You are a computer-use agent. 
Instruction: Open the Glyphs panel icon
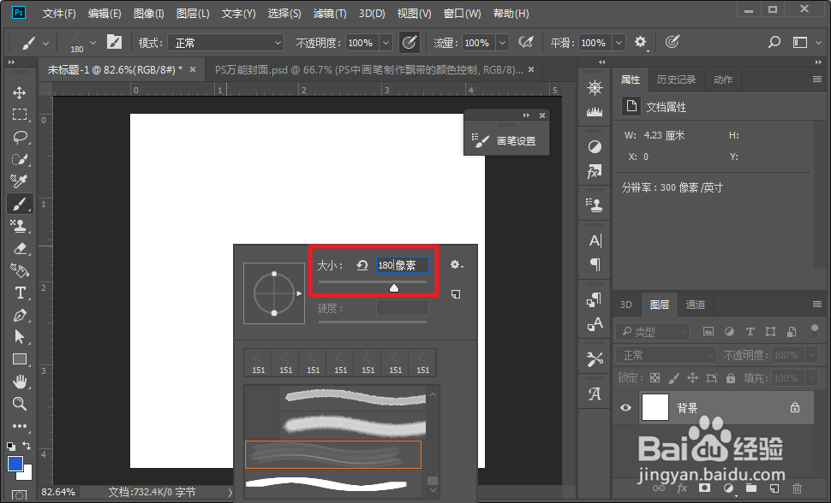(595, 394)
